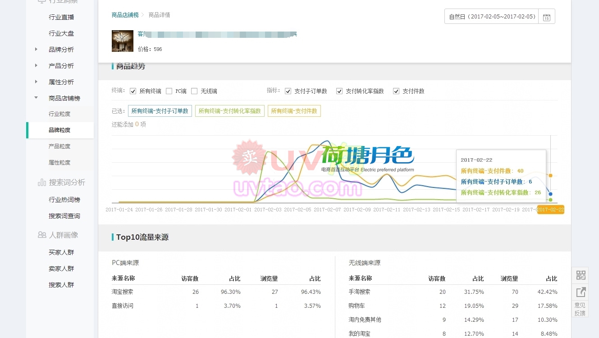
Task: Select 行业粒度 in the sidebar
Action: [x=59, y=114]
